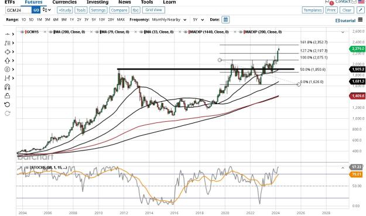Click the pencil draw icon button

[361, 10]
